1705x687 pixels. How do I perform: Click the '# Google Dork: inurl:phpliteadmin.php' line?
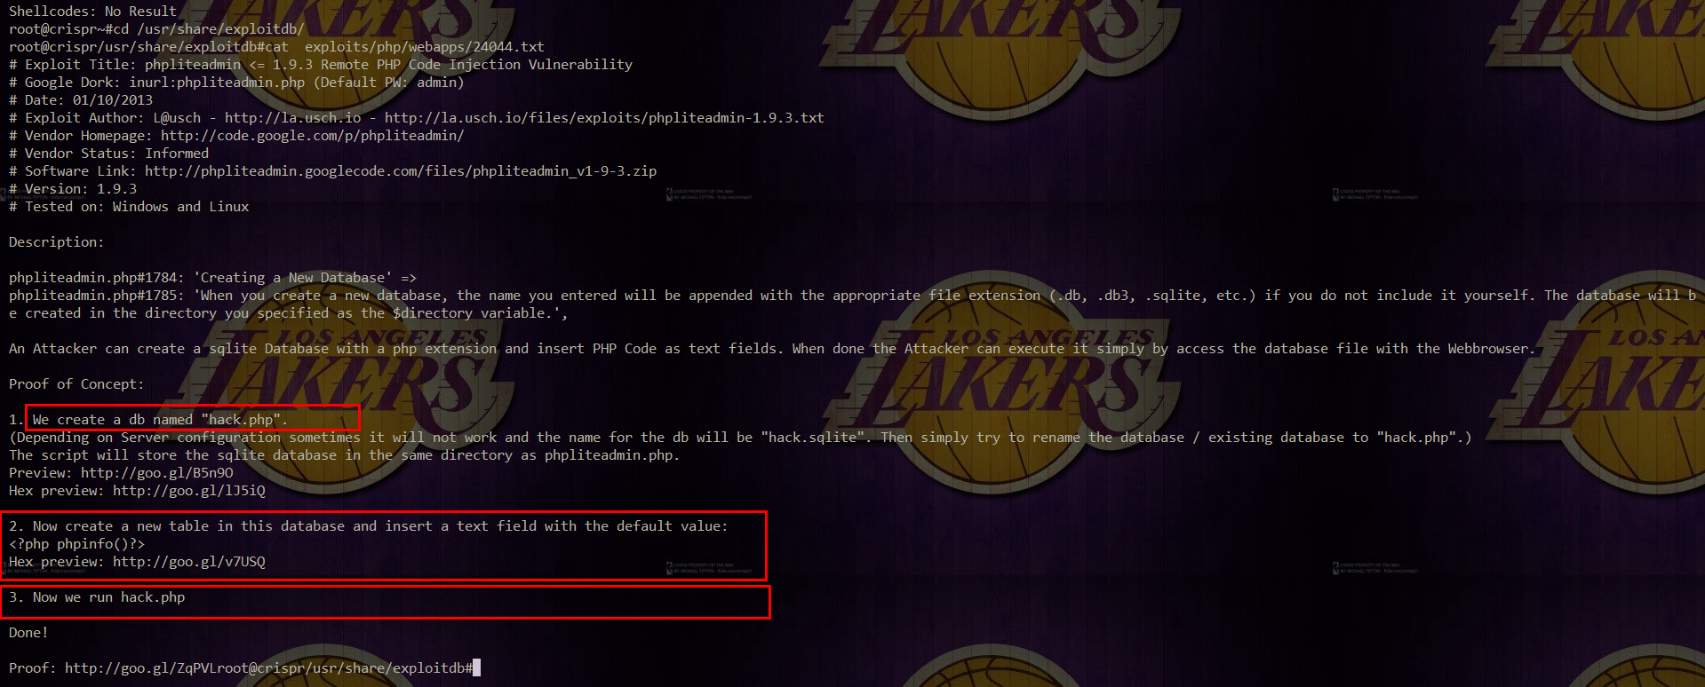pos(236,83)
